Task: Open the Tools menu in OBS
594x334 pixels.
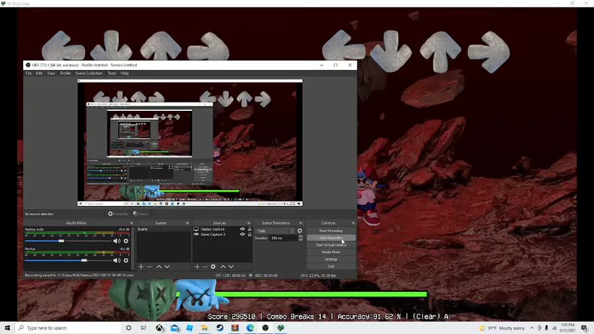Action: click(112, 73)
